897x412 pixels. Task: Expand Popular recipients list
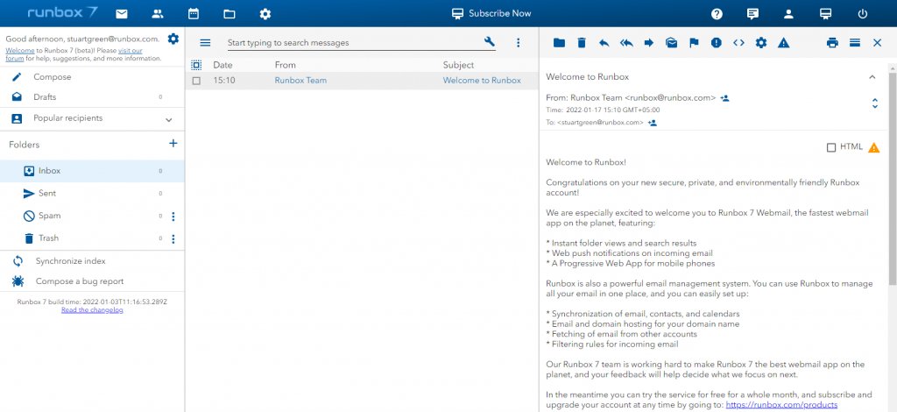[169, 119]
